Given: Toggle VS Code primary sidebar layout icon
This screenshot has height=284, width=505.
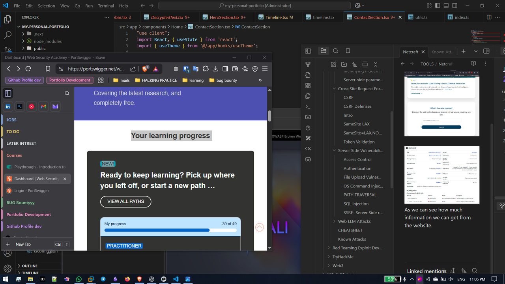Looking at the screenshot, I should click(x=438, y=6).
